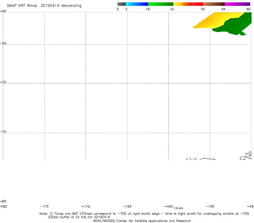The image size is (254, 223).
Task: Click the -170 longitude axis label
Action: (x=86, y=207)
